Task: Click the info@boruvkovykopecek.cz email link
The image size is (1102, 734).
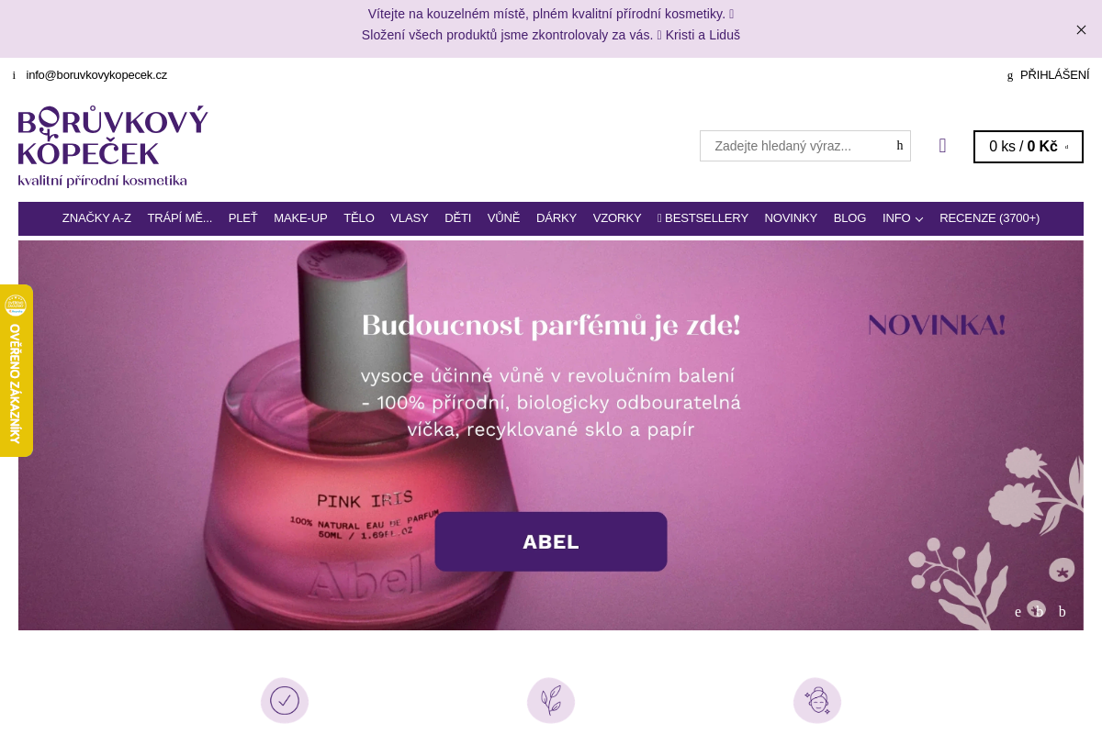Action: click(96, 75)
